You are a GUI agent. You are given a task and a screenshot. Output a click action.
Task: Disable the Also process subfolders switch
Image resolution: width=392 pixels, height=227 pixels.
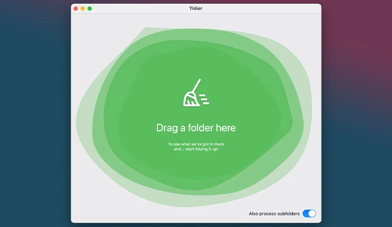pos(309,213)
